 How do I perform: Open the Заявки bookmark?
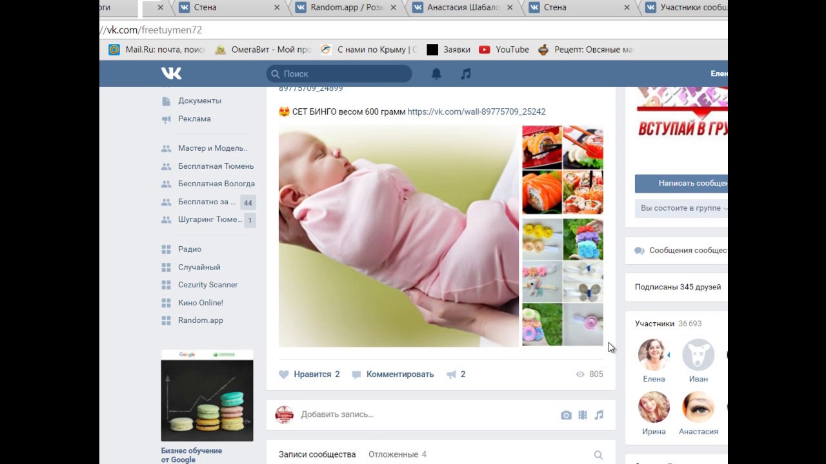coord(448,50)
